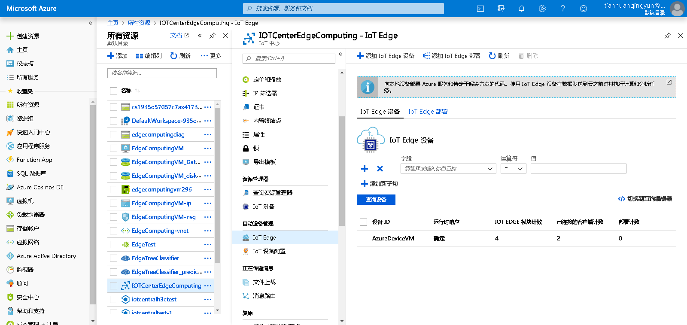This screenshot has width=687, height=325.
Task: Open the directory and subscription filter icon
Action: pyautogui.click(x=501, y=9)
